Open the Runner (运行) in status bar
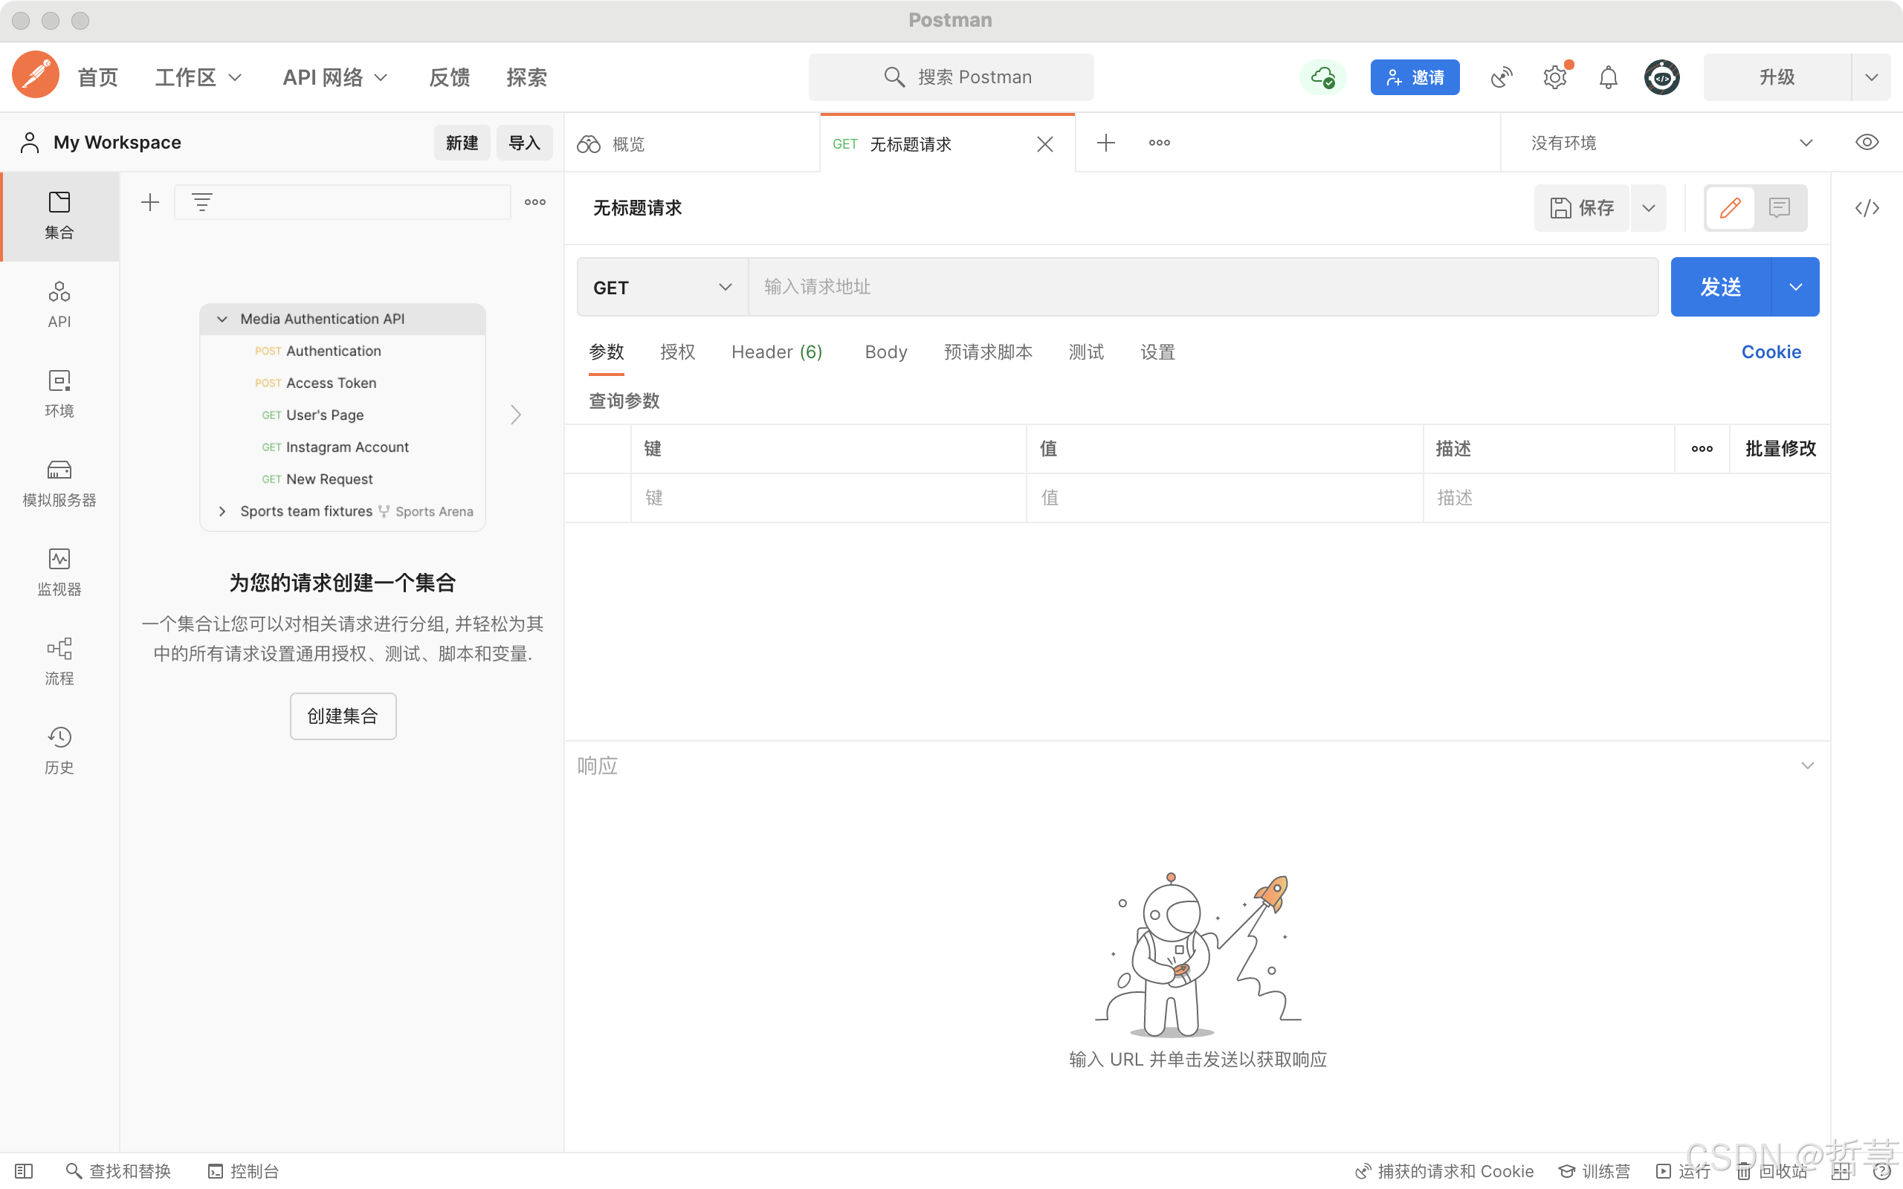1903x1189 pixels. point(1683,1171)
